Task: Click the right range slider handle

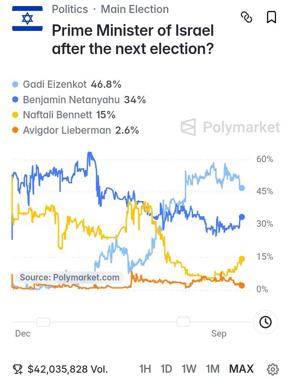Action: [x=183, y=322]
